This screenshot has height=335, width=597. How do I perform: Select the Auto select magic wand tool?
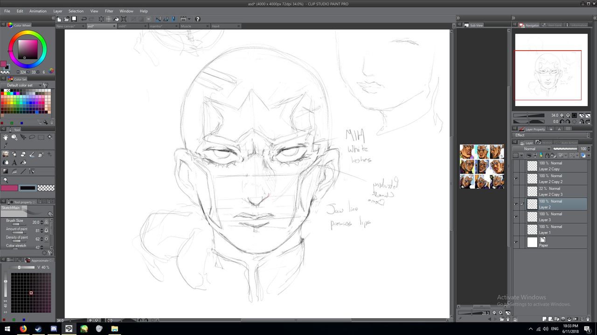coord(50,137)
